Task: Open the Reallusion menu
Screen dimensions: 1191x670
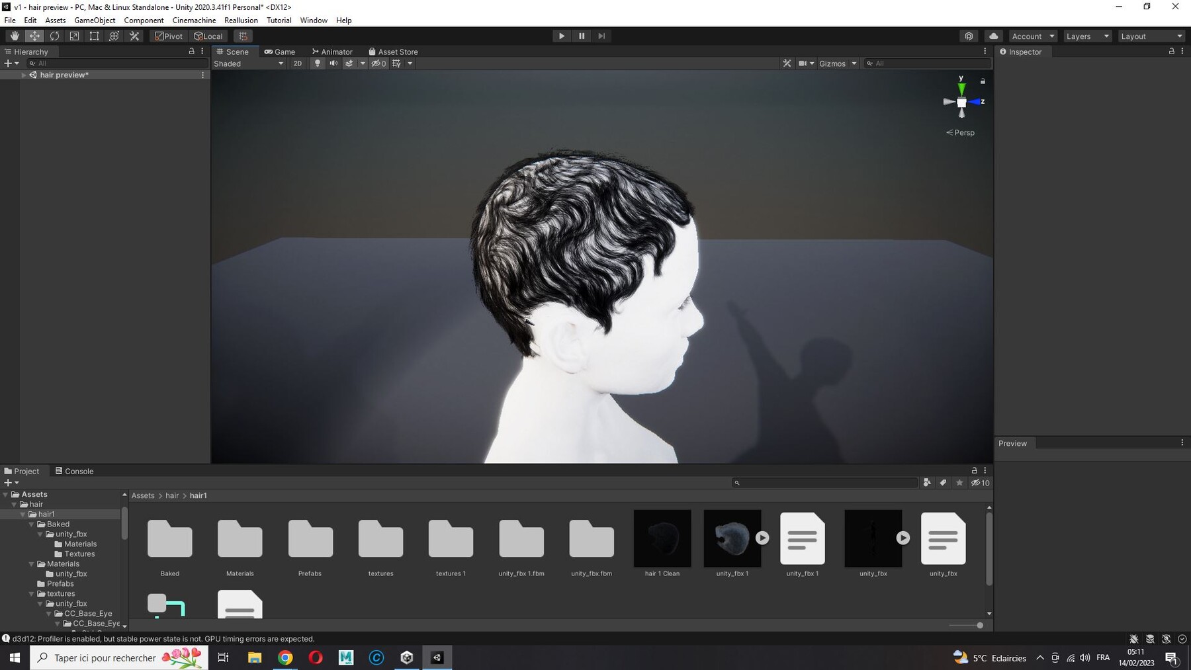Action: 241,20
